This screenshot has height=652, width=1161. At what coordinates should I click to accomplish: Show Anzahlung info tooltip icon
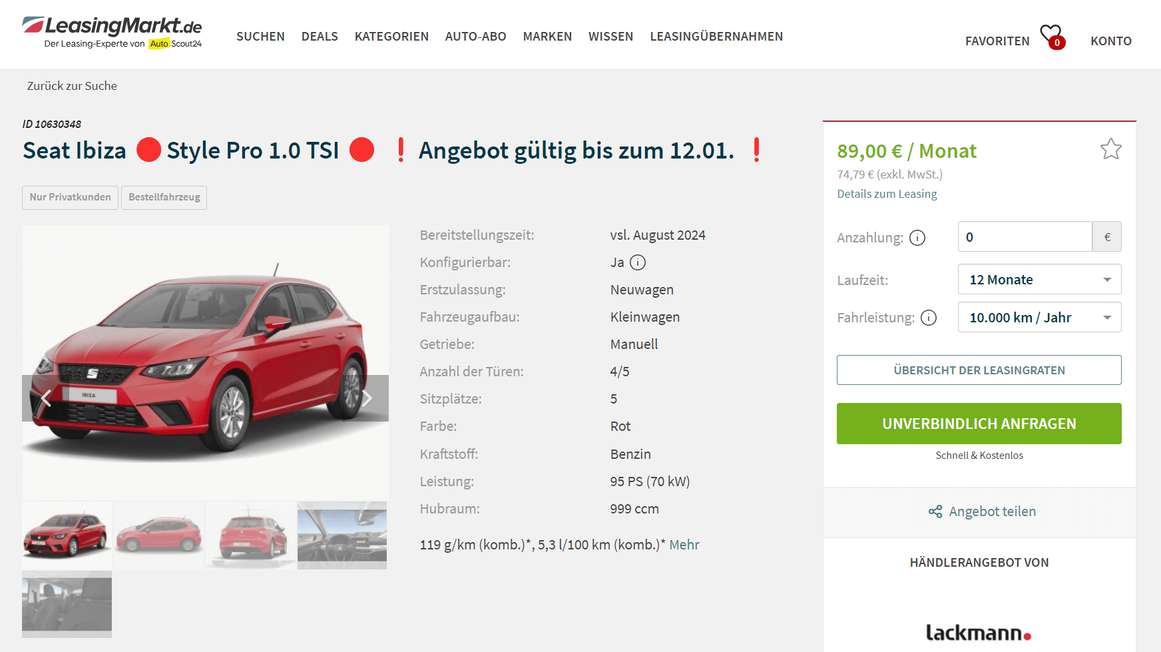[917, 238]
